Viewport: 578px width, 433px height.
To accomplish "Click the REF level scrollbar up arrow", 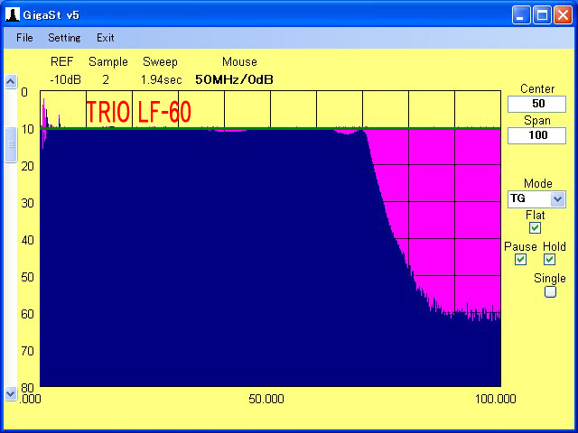I will (11, 81).
